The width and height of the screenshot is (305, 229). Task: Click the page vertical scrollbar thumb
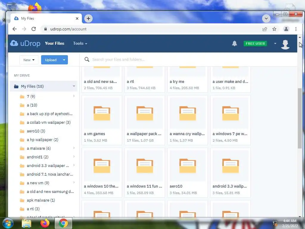(x=300, y=118)
